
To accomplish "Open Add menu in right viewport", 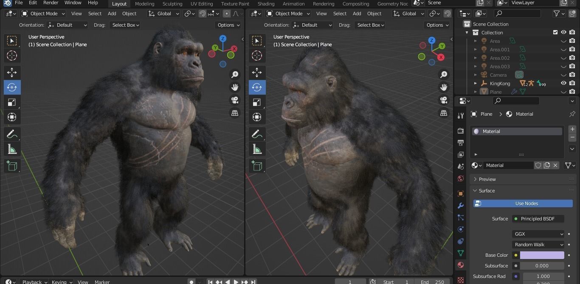I will click(357, 14).
